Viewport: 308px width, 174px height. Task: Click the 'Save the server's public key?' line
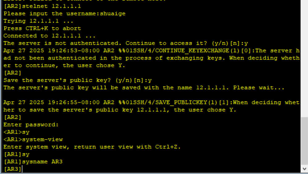(77, 80)
